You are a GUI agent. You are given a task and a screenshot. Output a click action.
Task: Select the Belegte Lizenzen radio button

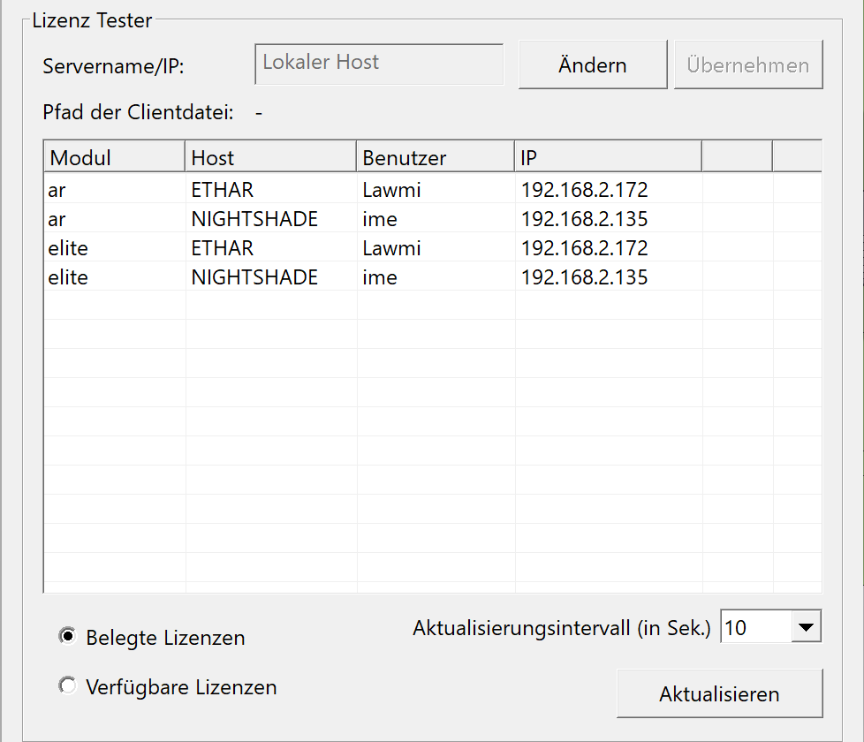pos(67,636)
